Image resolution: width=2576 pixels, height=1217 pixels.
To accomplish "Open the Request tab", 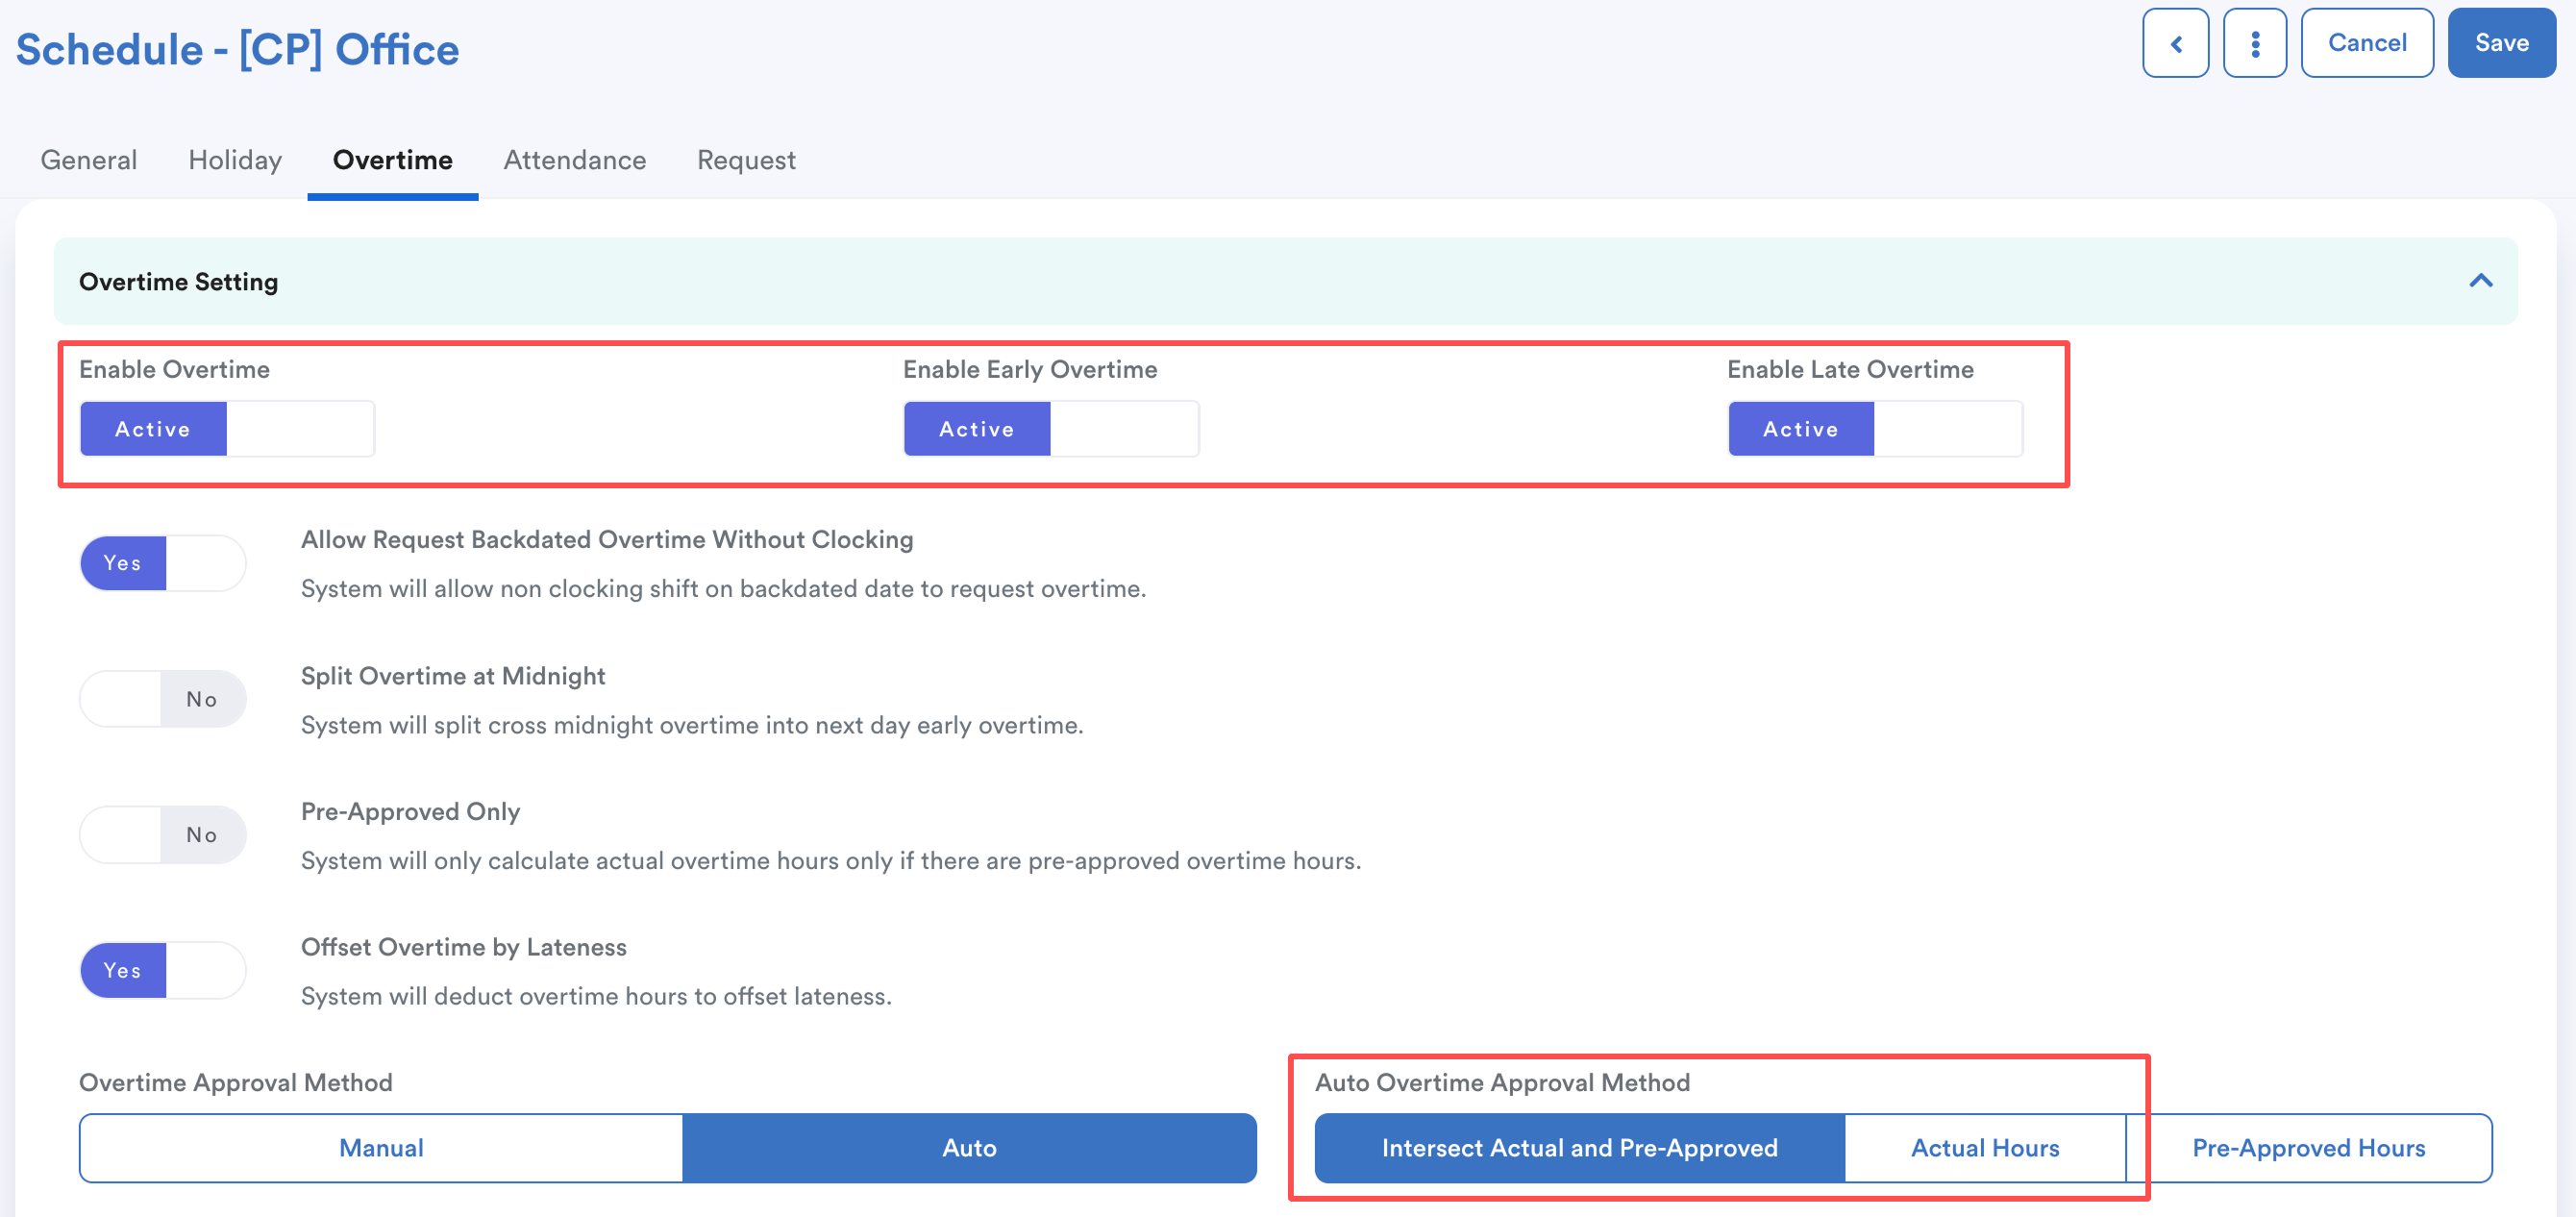I will pos(746,160).
